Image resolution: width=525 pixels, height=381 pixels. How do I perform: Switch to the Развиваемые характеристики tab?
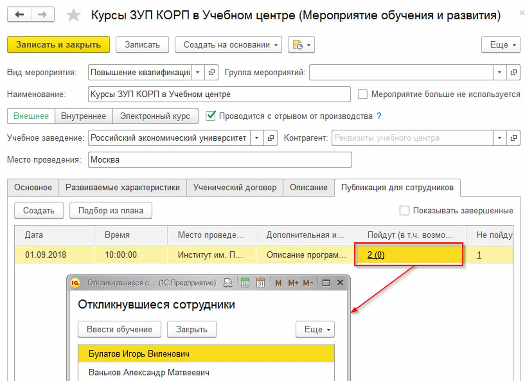pos(122,188)
